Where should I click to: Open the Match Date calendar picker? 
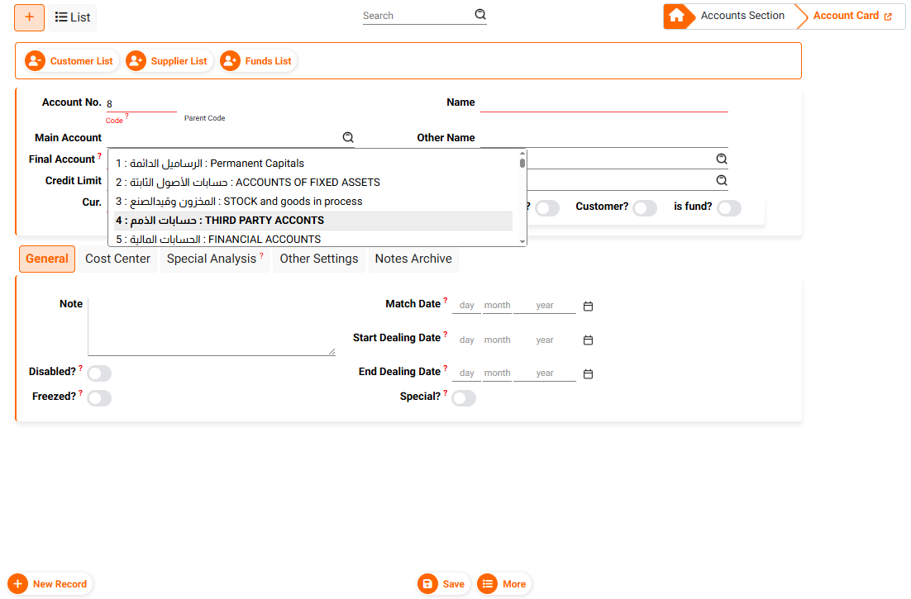(589, 307)
